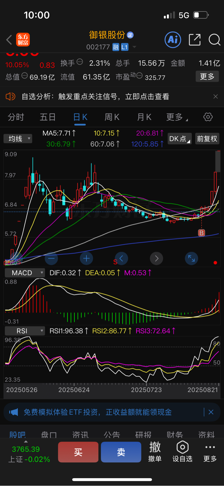Tap the 撤单 cancel order button
This screenshot has height=486, width=224.
pyautogui.click(x=155, y=452)
